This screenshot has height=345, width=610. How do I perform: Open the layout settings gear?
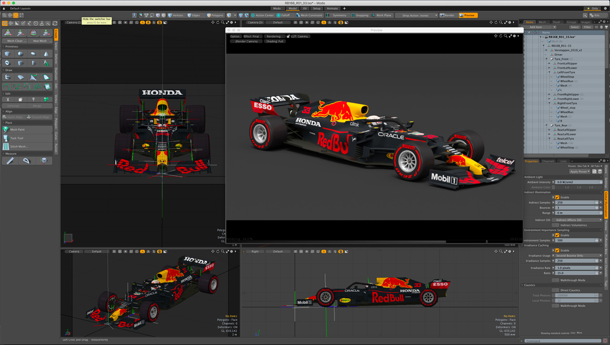(x=605, y=8)
